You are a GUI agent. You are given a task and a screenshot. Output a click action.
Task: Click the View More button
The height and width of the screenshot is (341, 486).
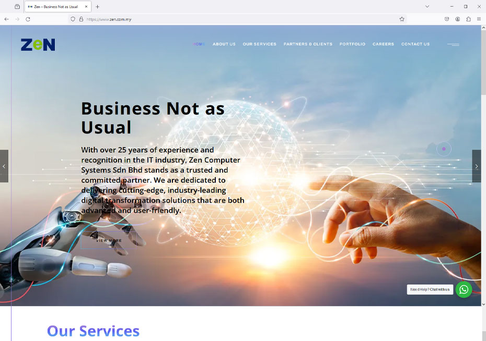(x=109, y=240)
